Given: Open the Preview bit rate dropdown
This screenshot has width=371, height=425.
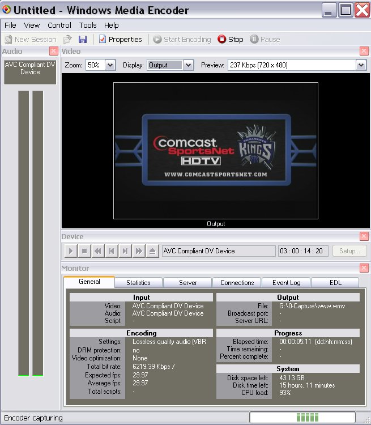Looking at the screenshot, I should [361, 65].
